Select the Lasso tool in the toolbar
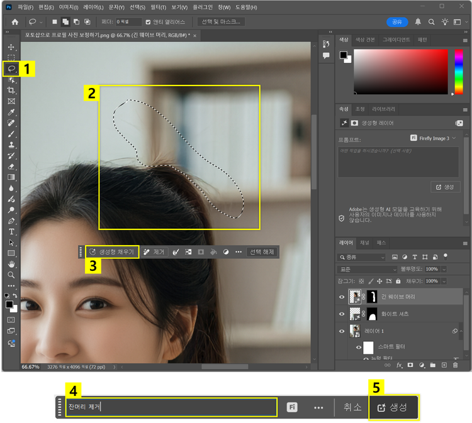 click(11, 68)
